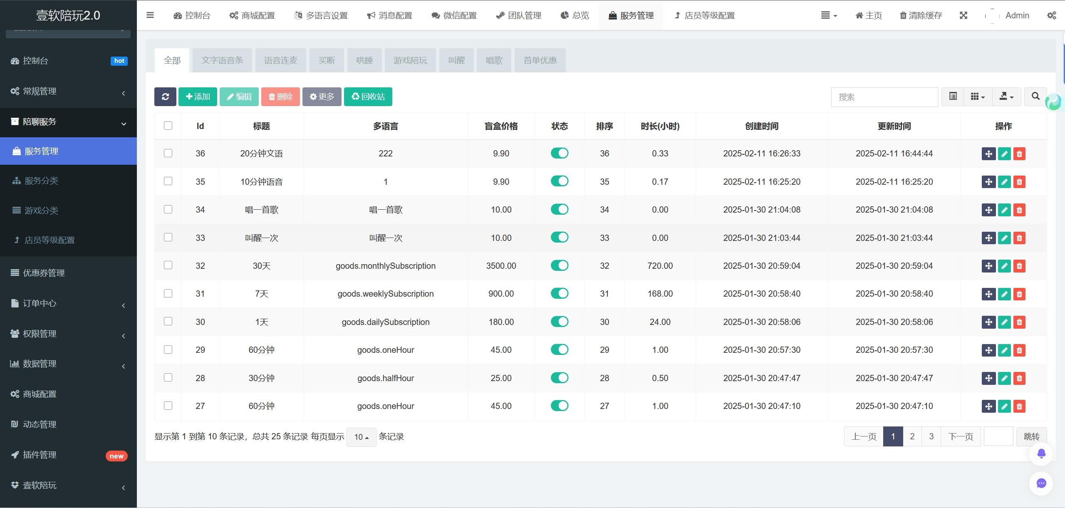Click the move cross-arrows icon for row 32
Screen dimensions: 1065x508
pyautogui.click(x=988, y=266)
